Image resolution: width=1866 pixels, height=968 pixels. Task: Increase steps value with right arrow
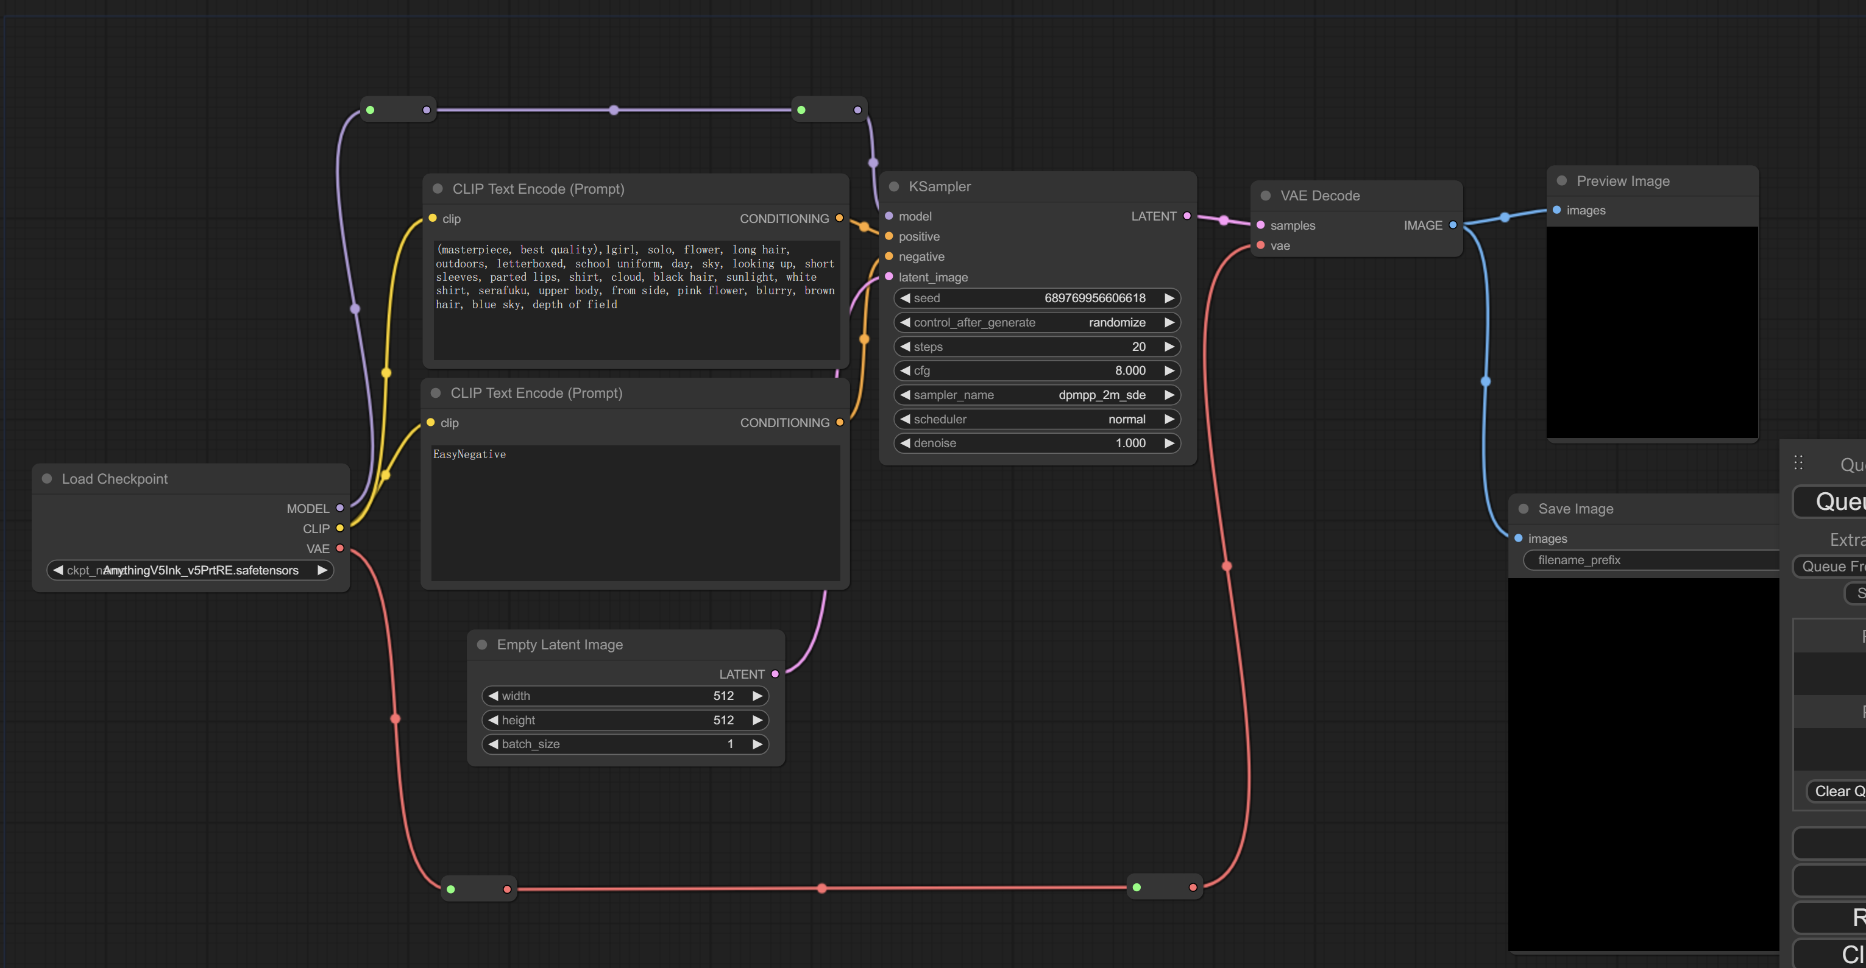[1169, 347]
